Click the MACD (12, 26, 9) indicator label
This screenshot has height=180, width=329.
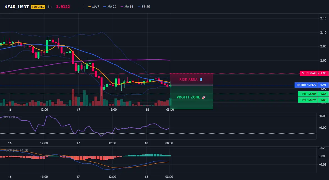pos(16,150)
